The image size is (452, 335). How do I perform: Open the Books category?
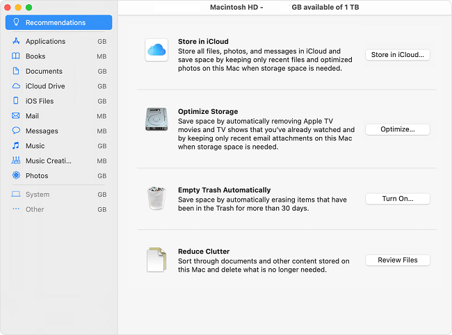point(59,56)
